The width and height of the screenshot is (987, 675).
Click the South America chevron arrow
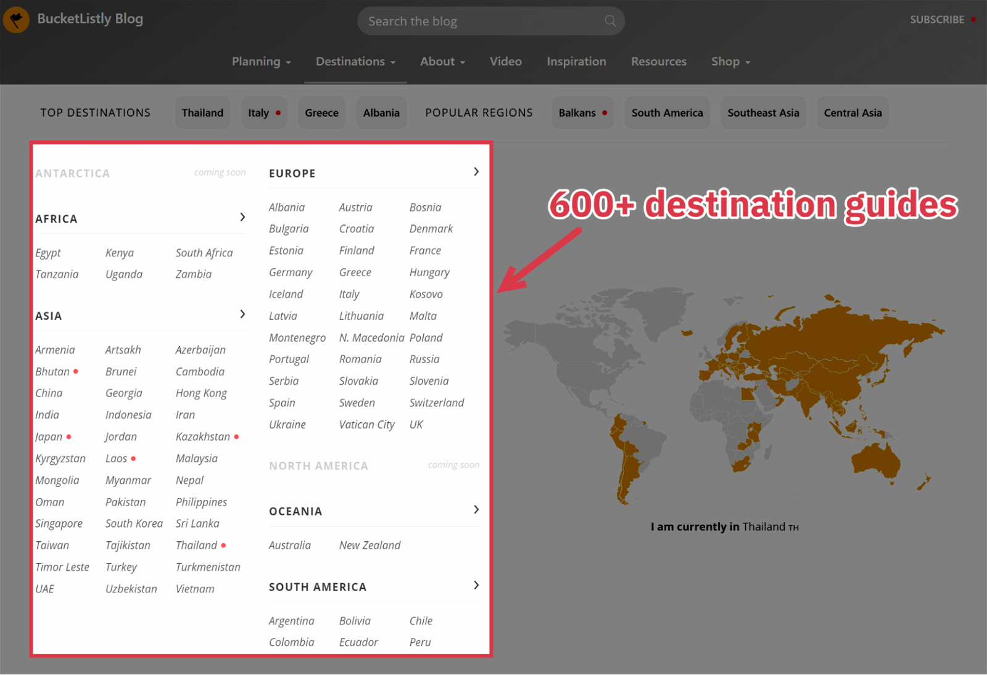pos(476,586)
